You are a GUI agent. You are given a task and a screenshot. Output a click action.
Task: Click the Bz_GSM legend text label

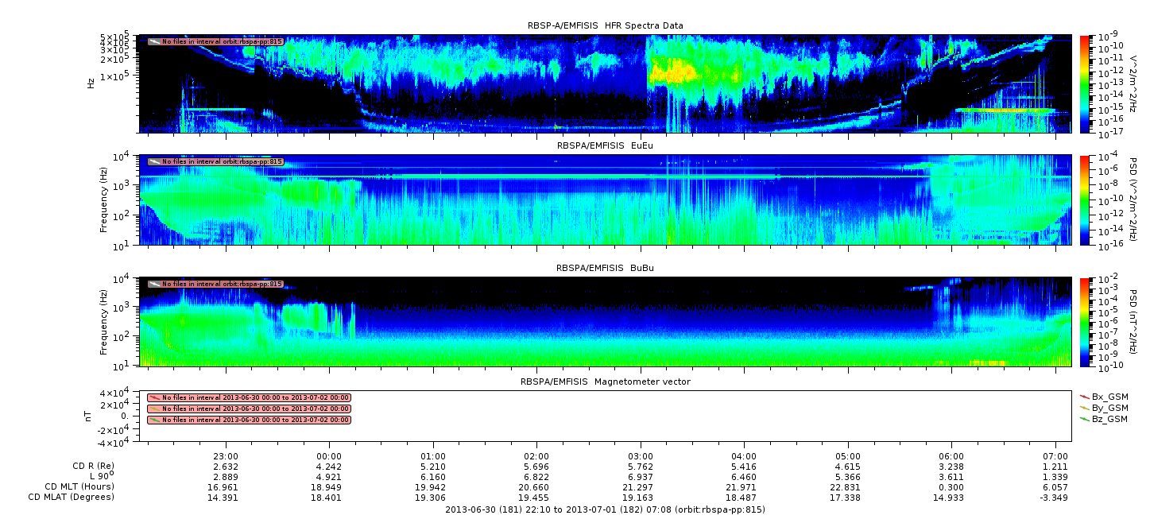(1109, 418)
